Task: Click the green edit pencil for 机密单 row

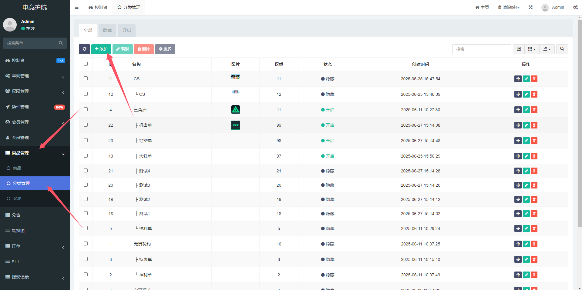Action: tap(526, 125)
